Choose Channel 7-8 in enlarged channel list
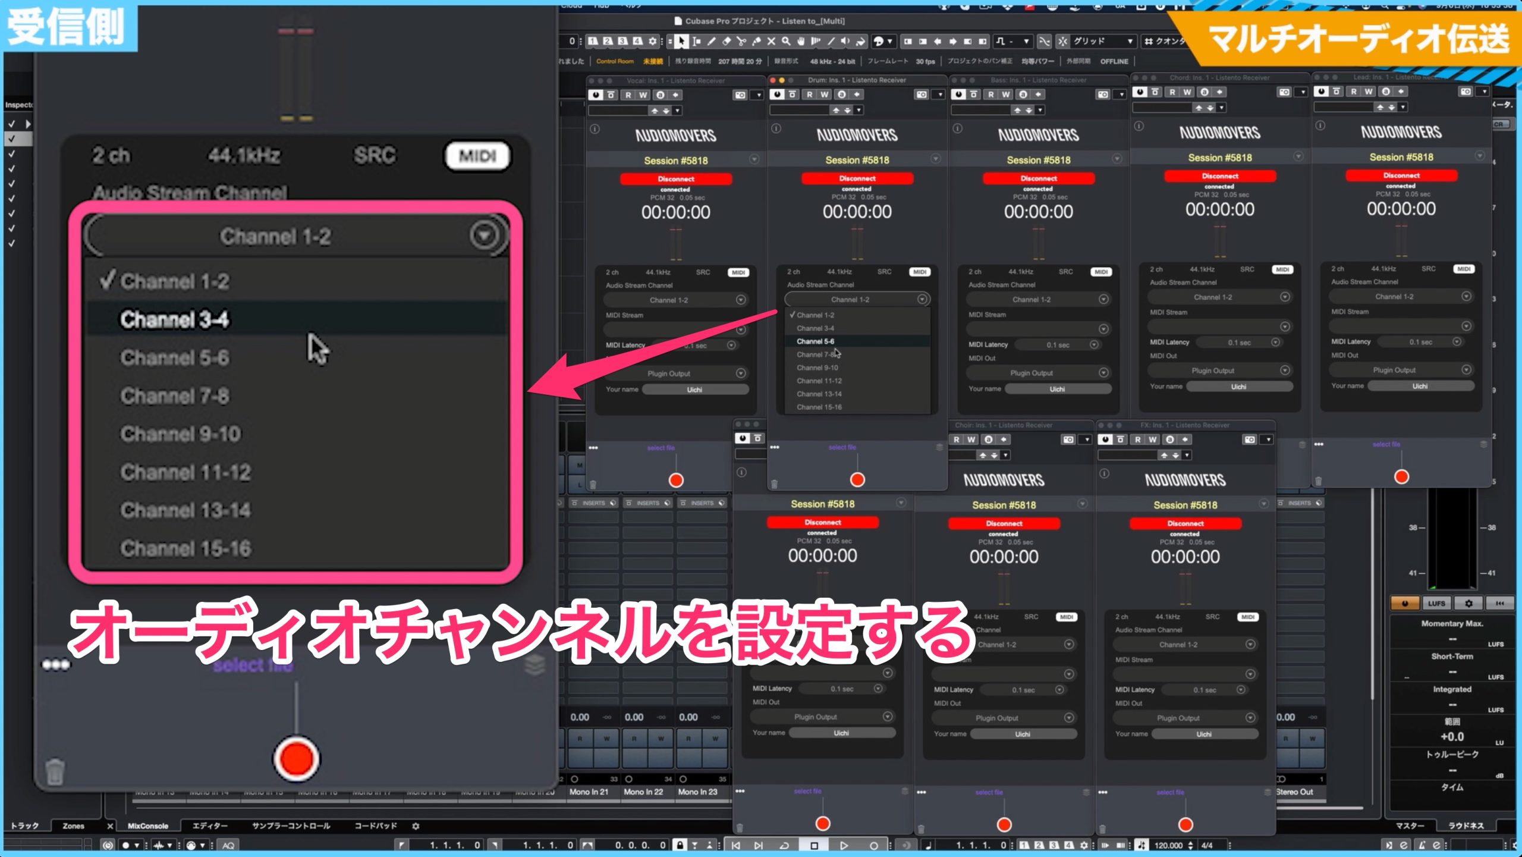Viewport: 1522px width, 857px height. coord(297,395)
